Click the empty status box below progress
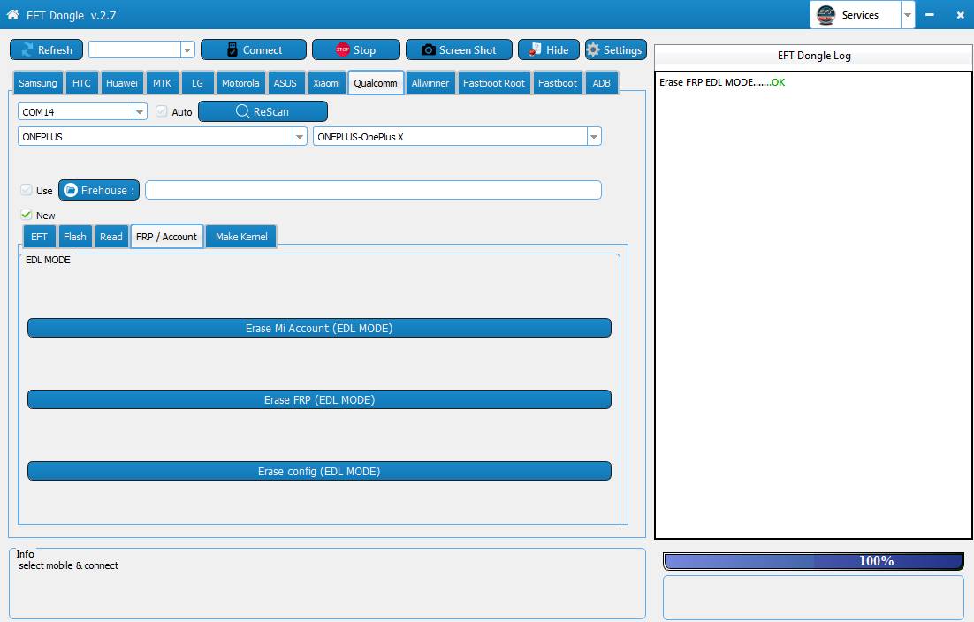Image resolution: width=974 pixels, height=622 pixels. tap(813, 597)
